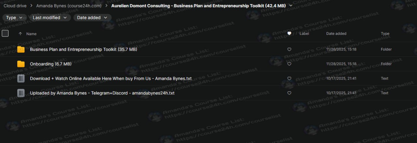The image size is (417, 143).
Task: Open the Onboarding (6.7 MB) folder name
Action: point(50,64)
